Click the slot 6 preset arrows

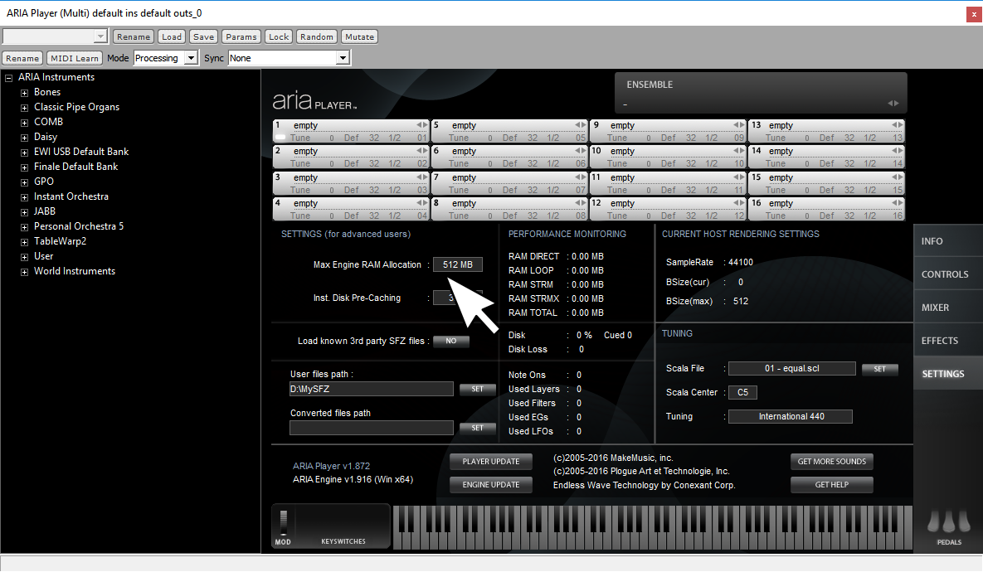click(x=580, y=151)
